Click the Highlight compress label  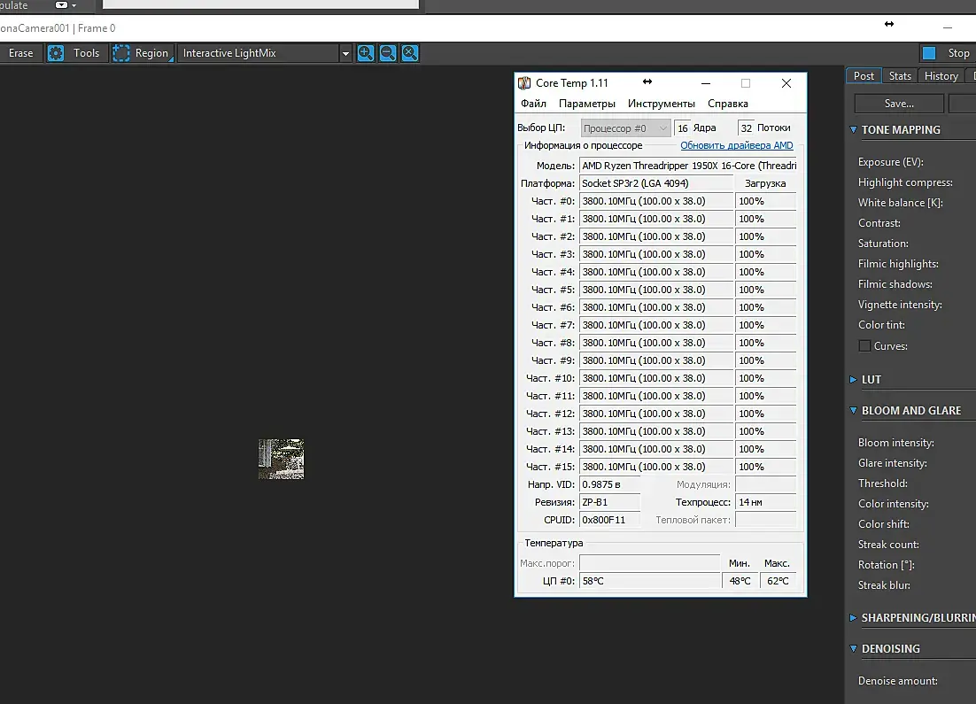(x=905, y=182)
